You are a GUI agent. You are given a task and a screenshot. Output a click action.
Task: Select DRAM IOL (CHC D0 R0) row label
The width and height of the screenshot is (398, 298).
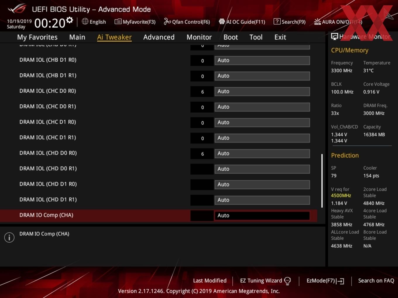tap(48, 91)
